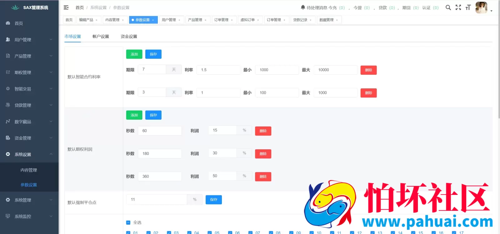The width and height of the screenshot is (500, 234).
Task: Click the dashboard icon beside 首页
Action: click(8, 23)
